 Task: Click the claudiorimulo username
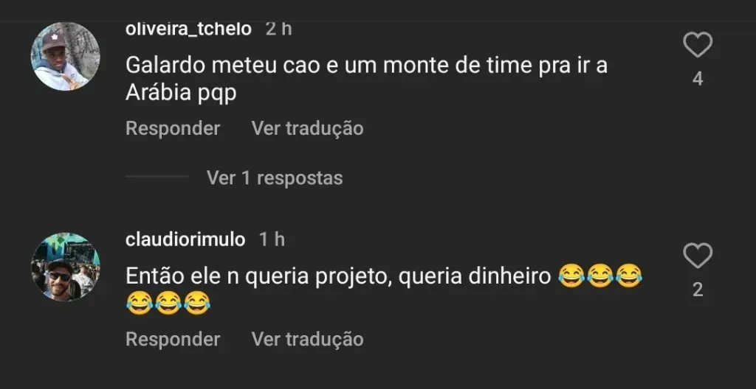[185, 239]
